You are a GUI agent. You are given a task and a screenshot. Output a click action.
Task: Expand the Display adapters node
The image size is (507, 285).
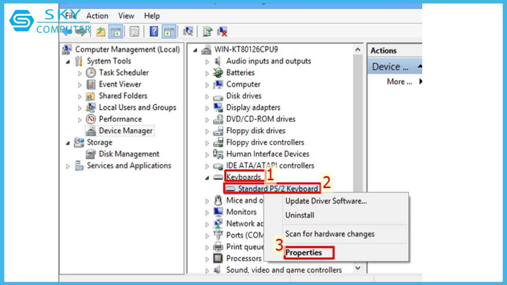point(207,108)
